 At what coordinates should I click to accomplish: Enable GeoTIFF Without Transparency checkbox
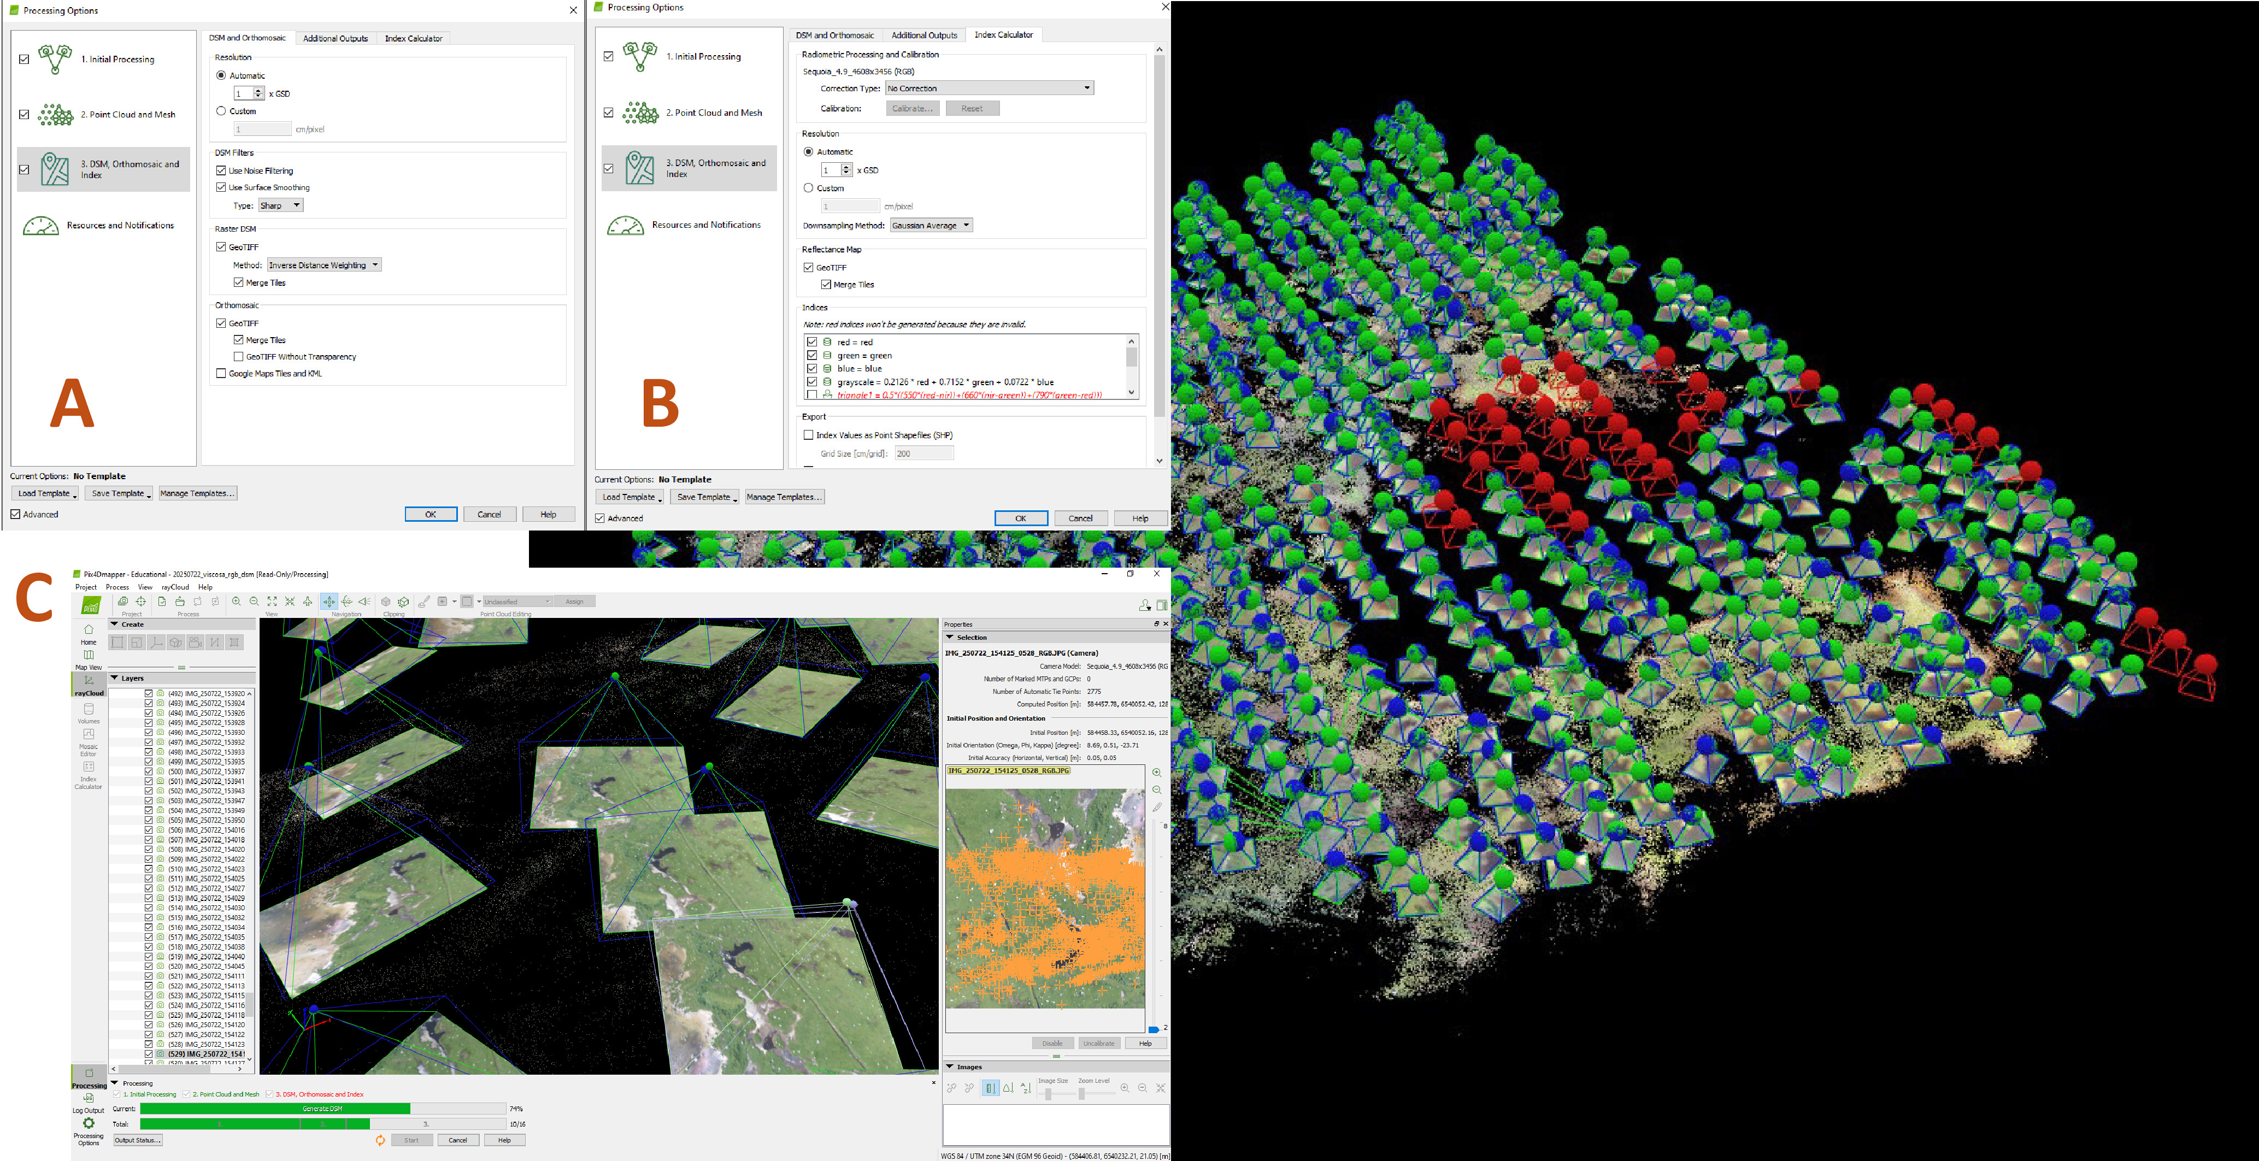click(239, 357)
